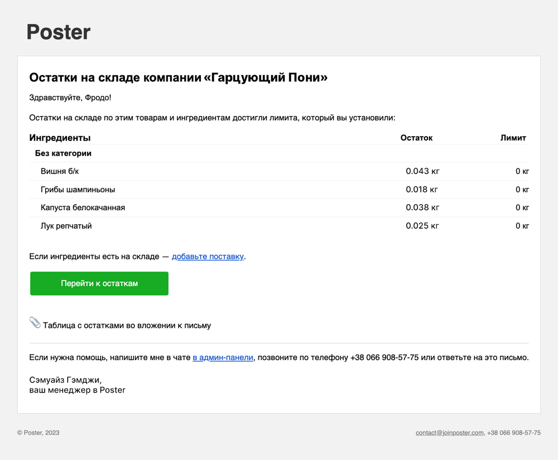Click the «Лимит» column header
Image resolution: width=558 pixels, height=460 pixels.
tap(513, 138)
